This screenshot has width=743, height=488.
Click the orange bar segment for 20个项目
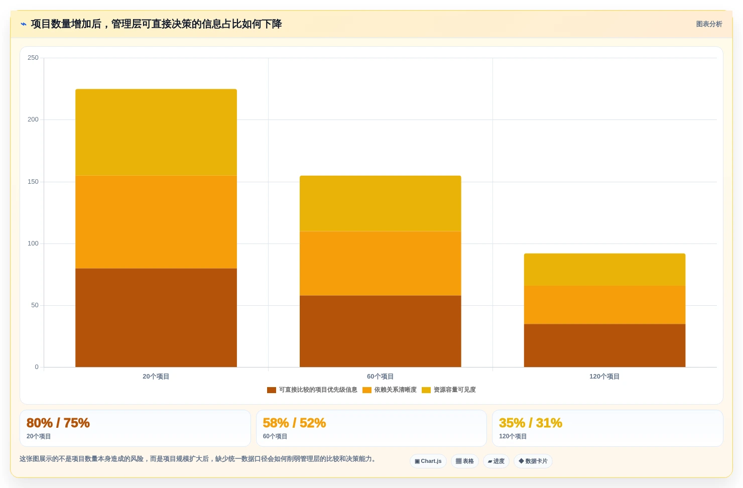(x=156, y=222)
